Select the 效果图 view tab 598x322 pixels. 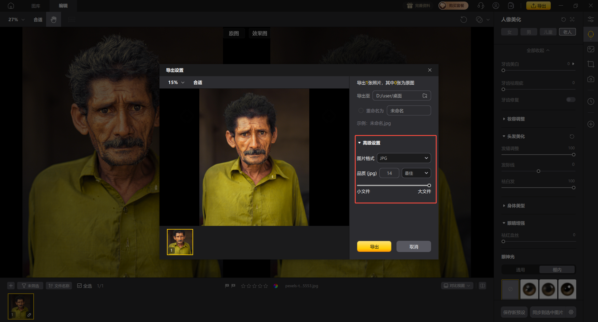tap(259, 33)
